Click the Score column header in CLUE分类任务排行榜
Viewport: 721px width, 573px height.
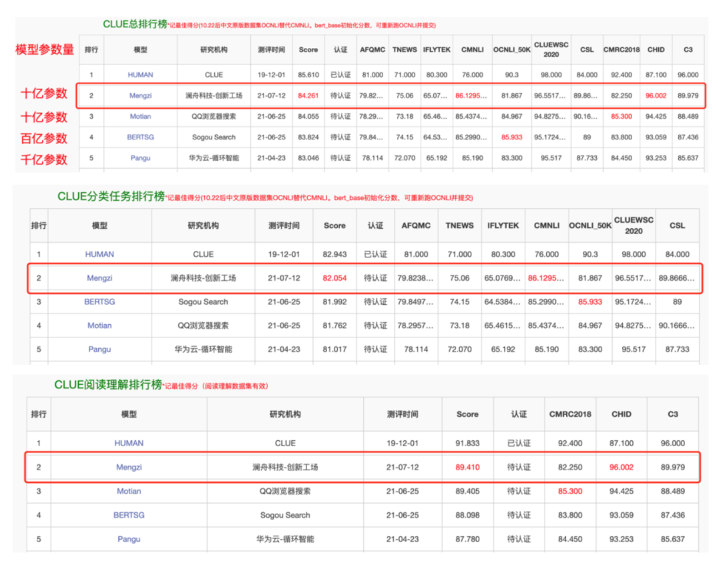coord(334,225)
